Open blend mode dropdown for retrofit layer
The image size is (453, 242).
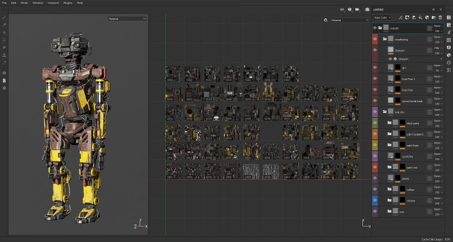(x=437, y=26)
